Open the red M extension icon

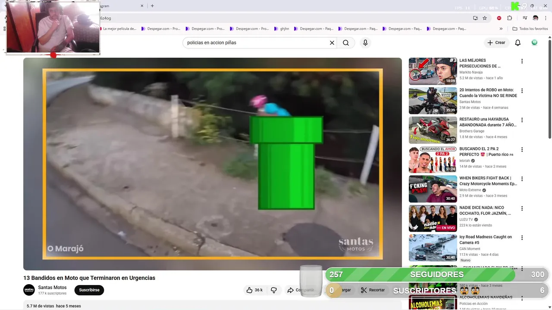point(499,18)
